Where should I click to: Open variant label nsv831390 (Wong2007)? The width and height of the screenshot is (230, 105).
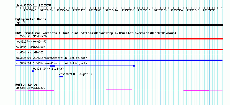[x=31, y=42]
